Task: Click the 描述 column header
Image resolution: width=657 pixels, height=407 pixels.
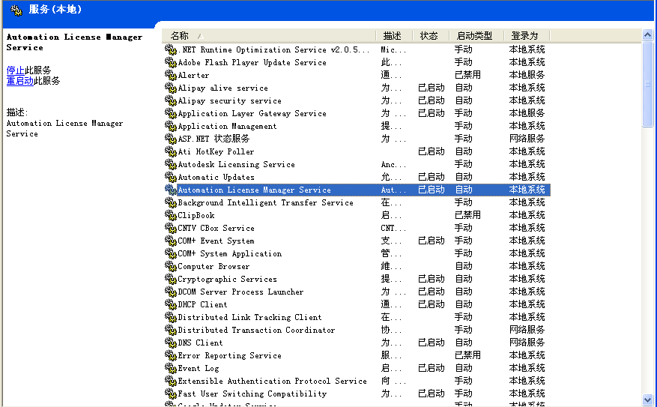Action: point(392,36)
